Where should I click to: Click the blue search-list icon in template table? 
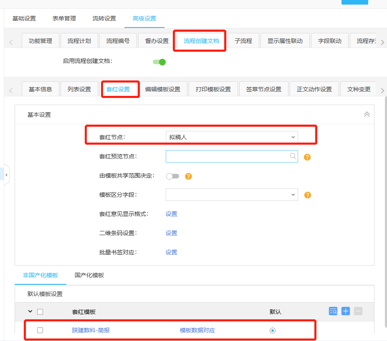pos(333,311)
